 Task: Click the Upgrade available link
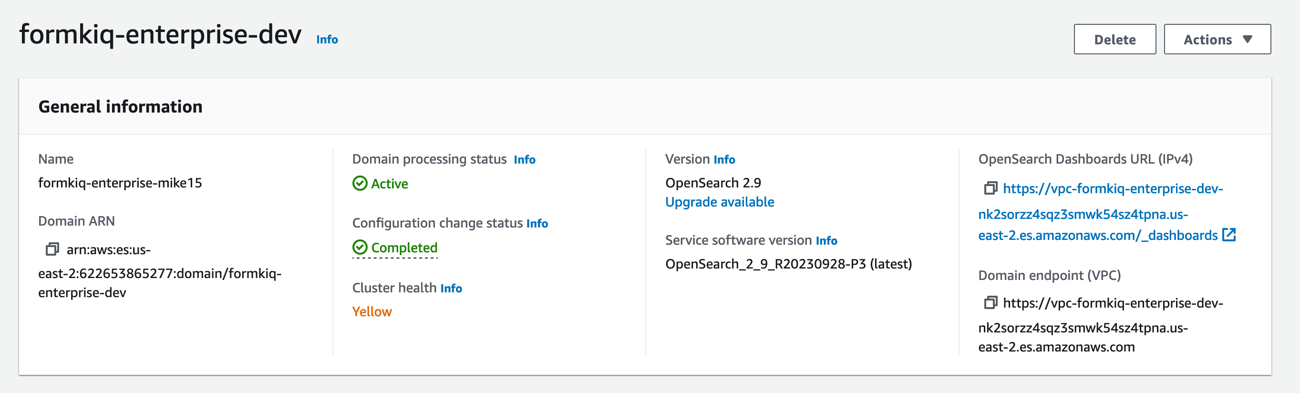(720, 202)
